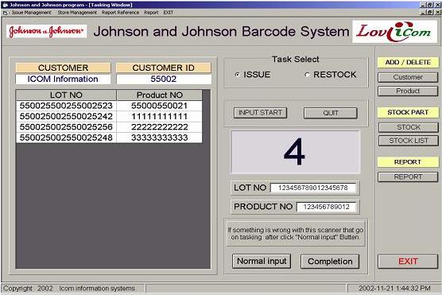Click the Normal input button
Image resolution: width=442 pixels, height=295 pixels.
pyautogui.click(x=262, y=261)
